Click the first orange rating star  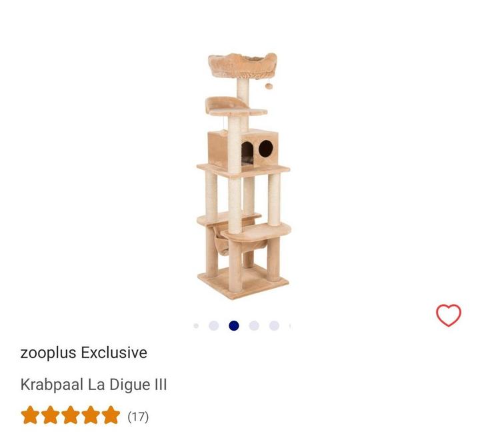point(30,415)
